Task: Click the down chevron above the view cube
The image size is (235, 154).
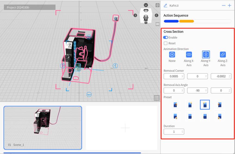Action: (146, 5)
